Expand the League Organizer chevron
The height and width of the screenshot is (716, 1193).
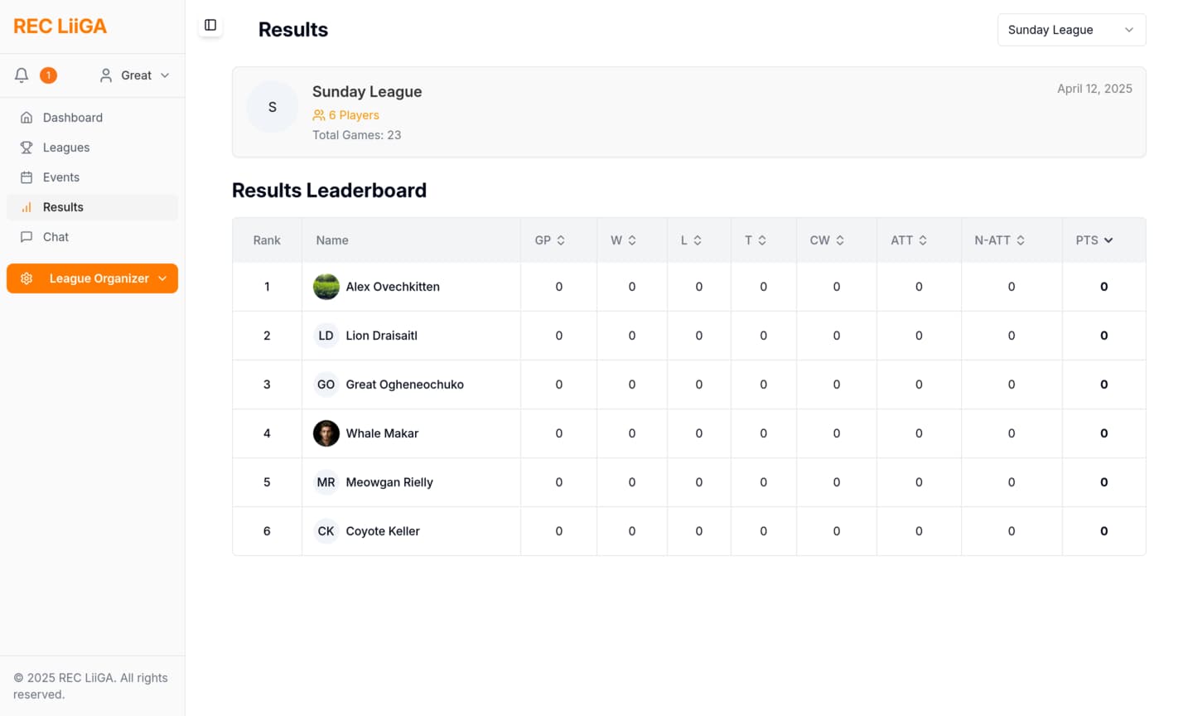tap(162, 278)
